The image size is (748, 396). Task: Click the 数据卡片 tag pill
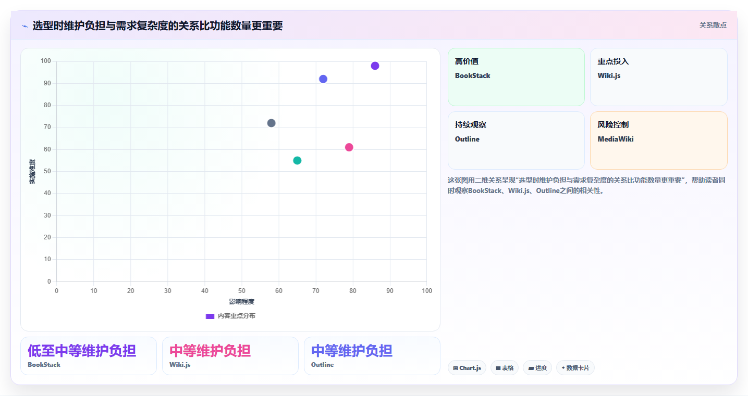(575, 368)
